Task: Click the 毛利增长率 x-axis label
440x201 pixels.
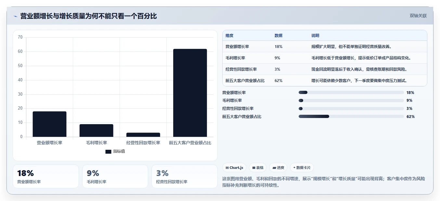Action: [x=96, y=143]
